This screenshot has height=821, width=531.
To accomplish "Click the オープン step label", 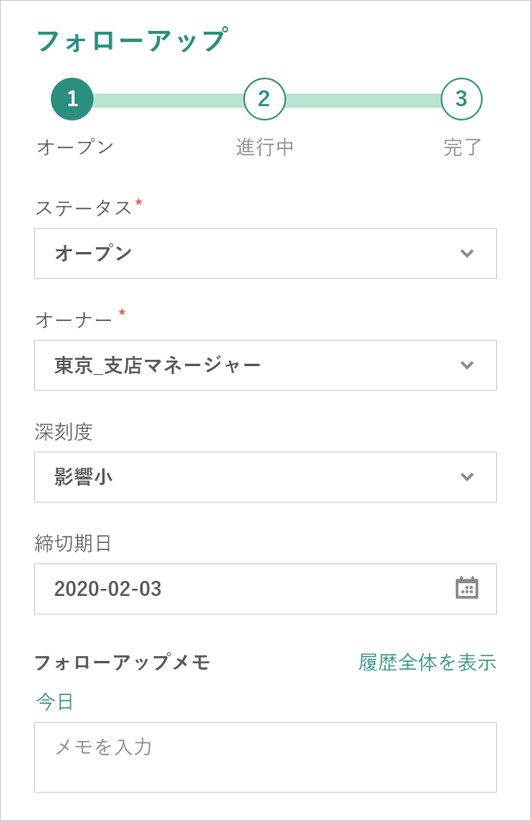I will pyautogui.click(x=74, y=147).
